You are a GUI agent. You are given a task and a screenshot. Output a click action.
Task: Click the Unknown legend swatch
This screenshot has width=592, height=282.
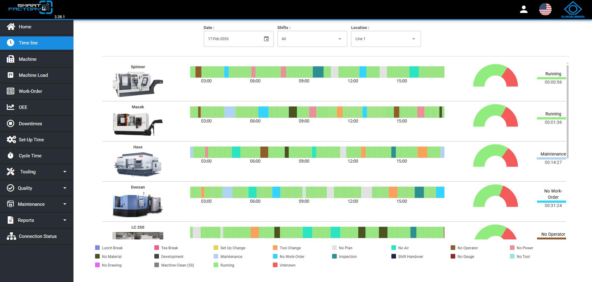click(275, 265)
